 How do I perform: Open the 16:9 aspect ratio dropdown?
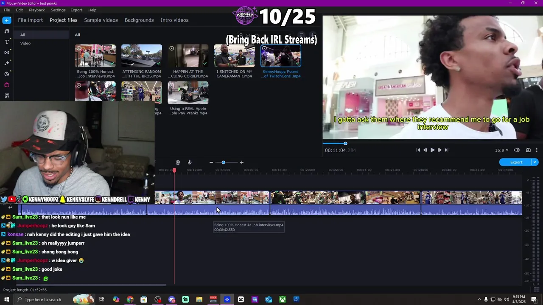(x=501, y=150)
